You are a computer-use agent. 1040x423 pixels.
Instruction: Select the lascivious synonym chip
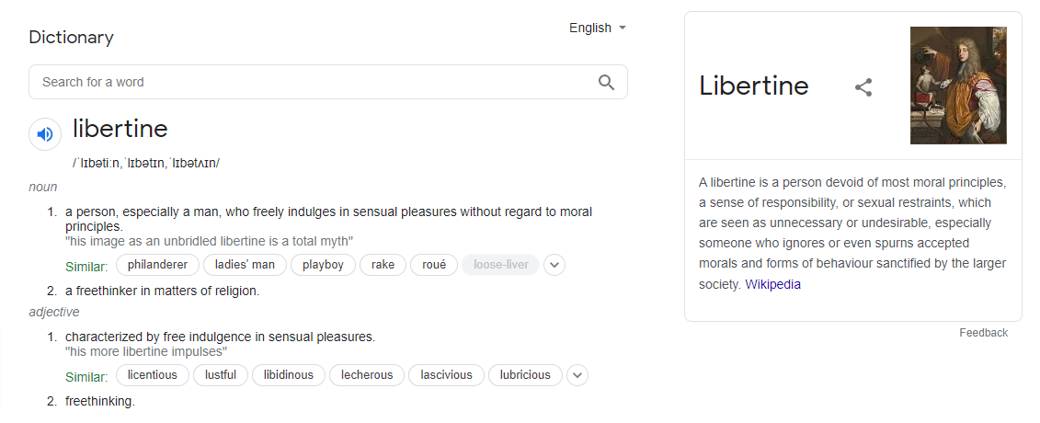tap(446, 375)
